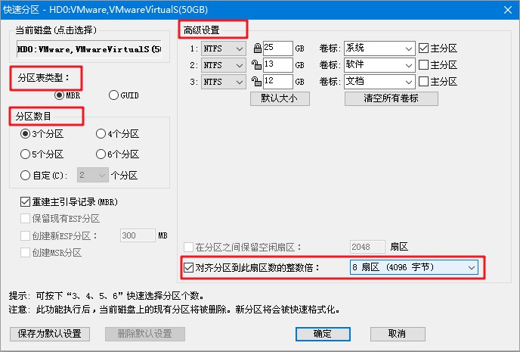
Task: Toggle the 对齐分区到此扇区数的整数倍 checkbox
Action: tap(189, 267)
